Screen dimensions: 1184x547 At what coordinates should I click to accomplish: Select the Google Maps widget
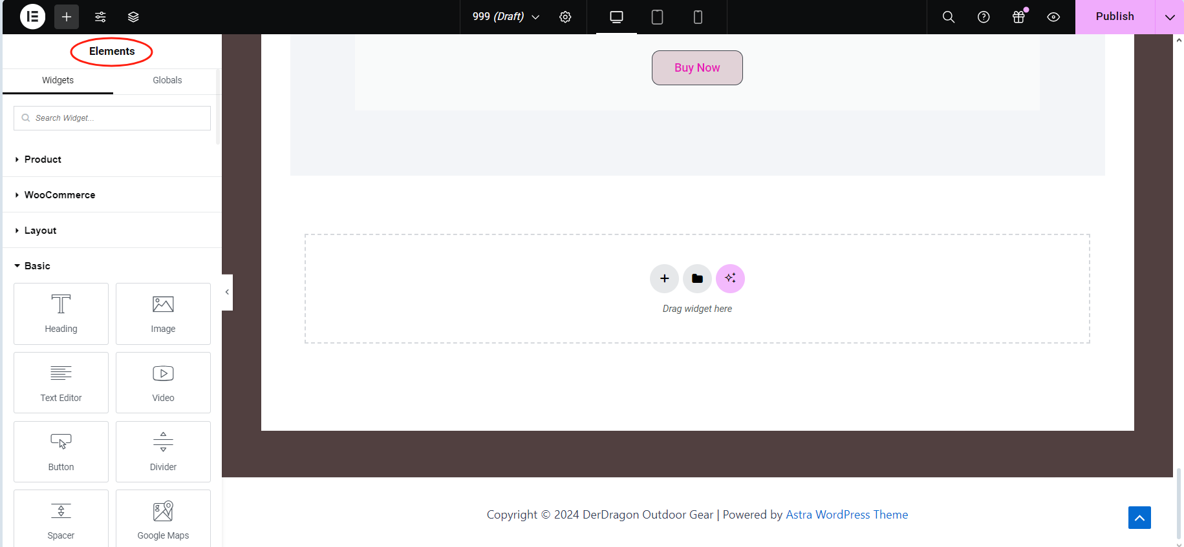[163, 519]
